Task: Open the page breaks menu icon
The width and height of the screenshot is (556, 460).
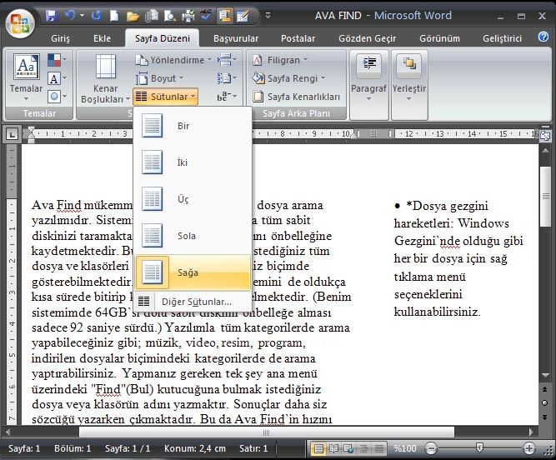Action: click(x=227, y=59)
